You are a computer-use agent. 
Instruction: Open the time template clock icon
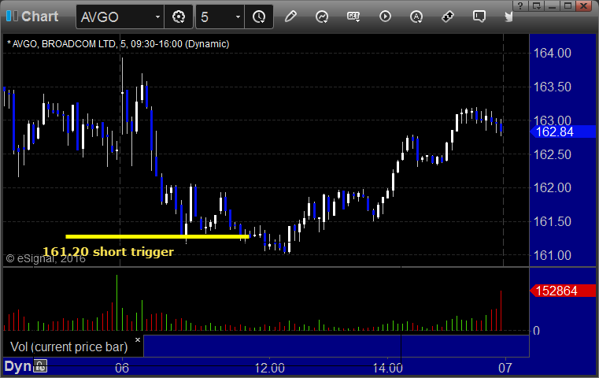coord(259,17)
